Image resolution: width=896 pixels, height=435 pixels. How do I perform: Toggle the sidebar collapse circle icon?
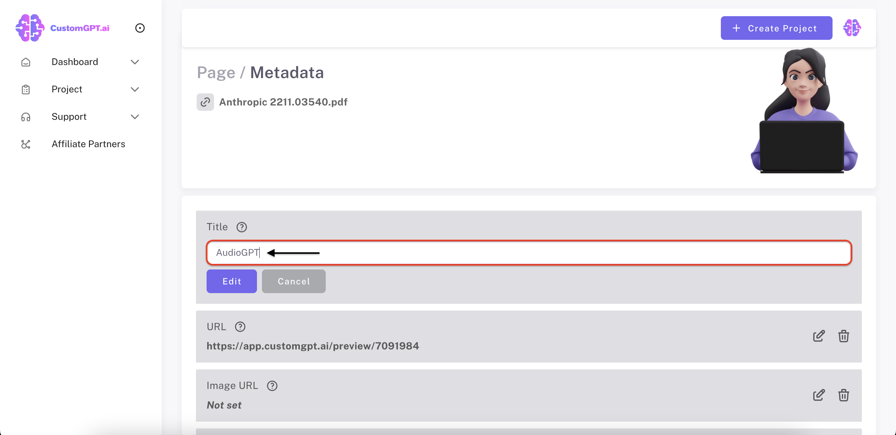[140, 28]
